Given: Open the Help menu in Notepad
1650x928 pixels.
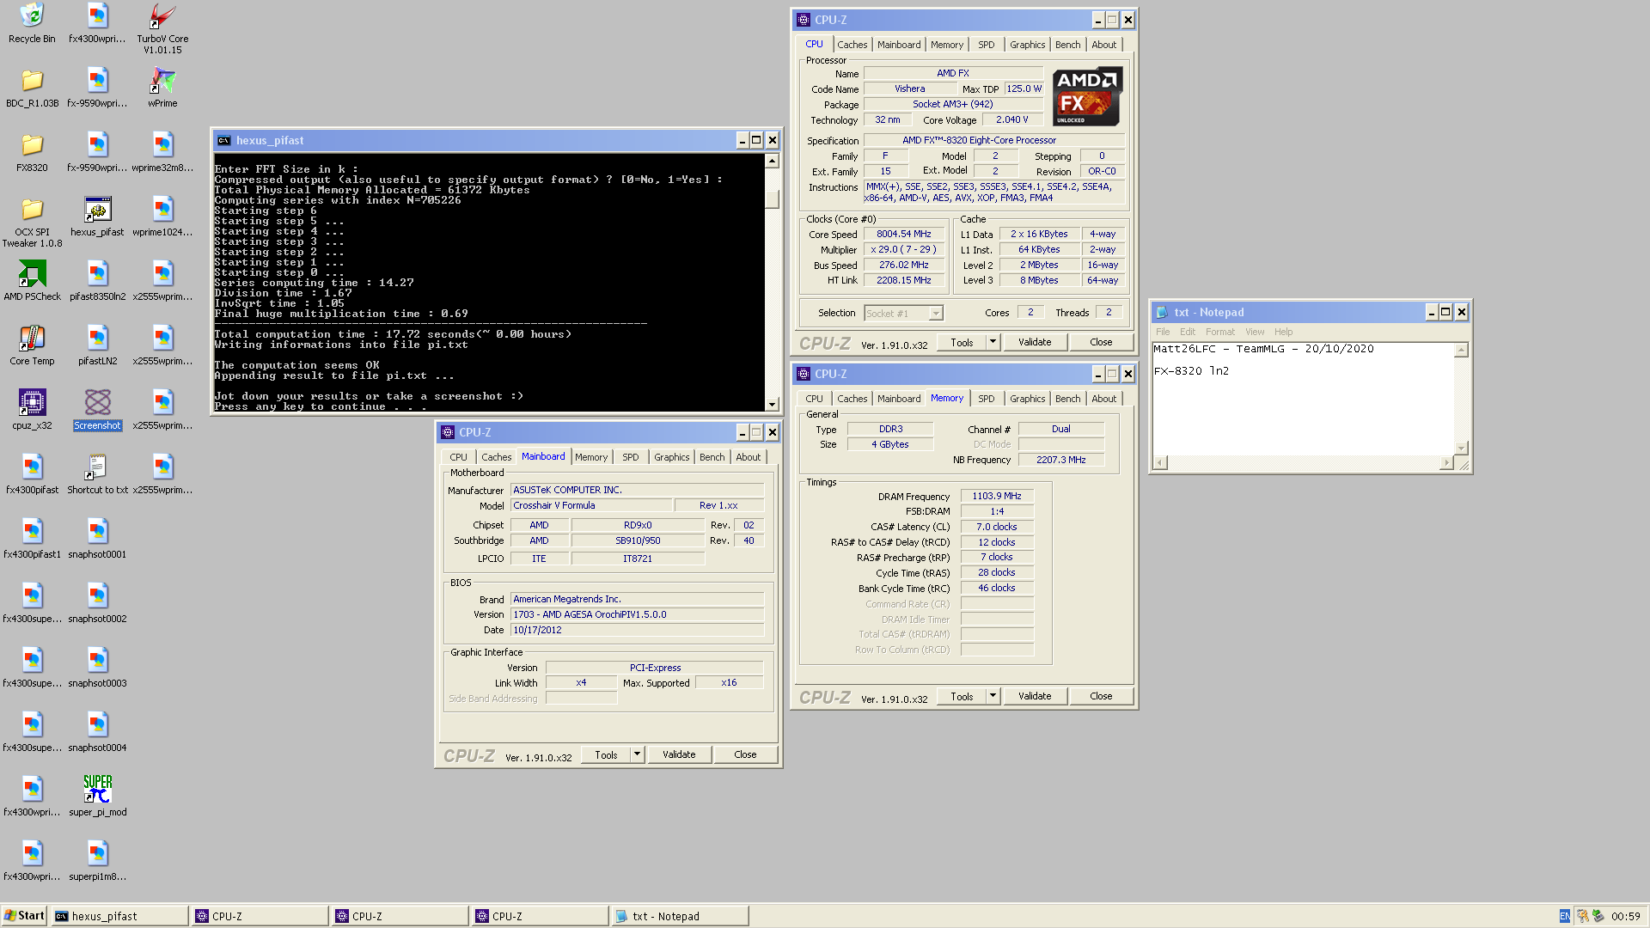Looking at the screenshot, I should tap(1283, 332).
